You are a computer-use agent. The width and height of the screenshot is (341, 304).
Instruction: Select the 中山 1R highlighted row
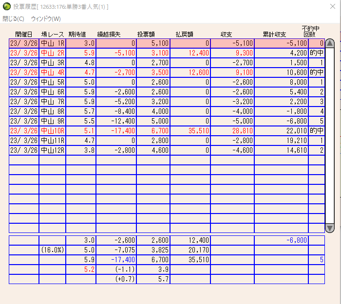point(167,43)
